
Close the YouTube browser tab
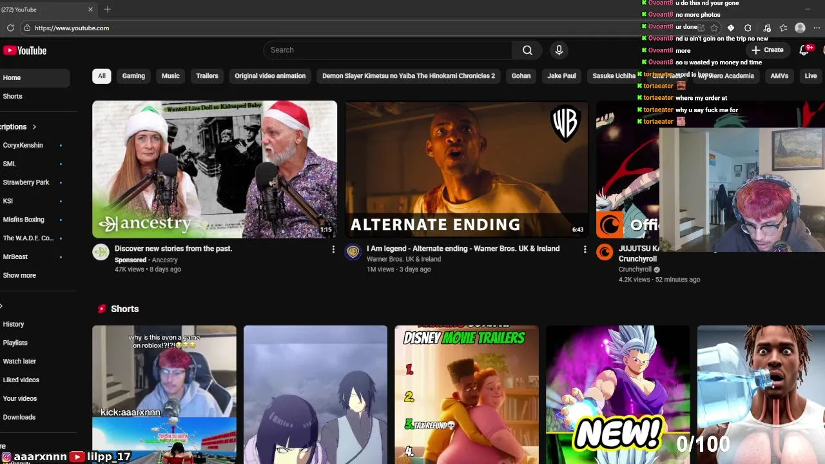pyautogui.click(x=90, y=9)
